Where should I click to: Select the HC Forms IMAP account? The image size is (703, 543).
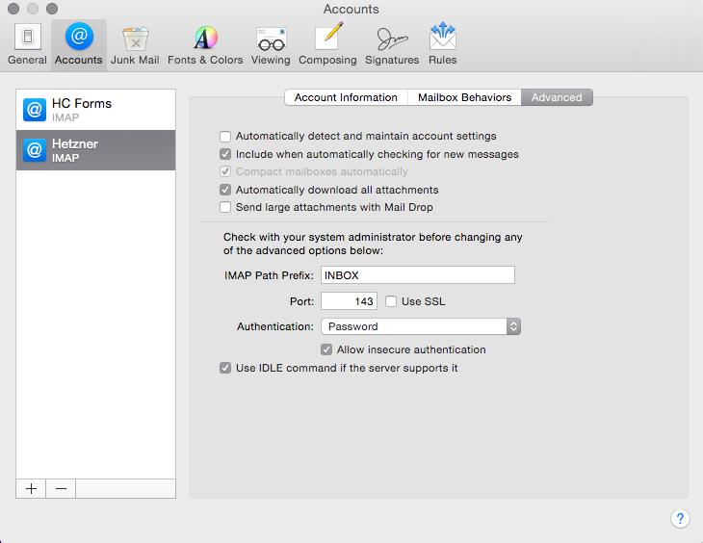[95, 110]
